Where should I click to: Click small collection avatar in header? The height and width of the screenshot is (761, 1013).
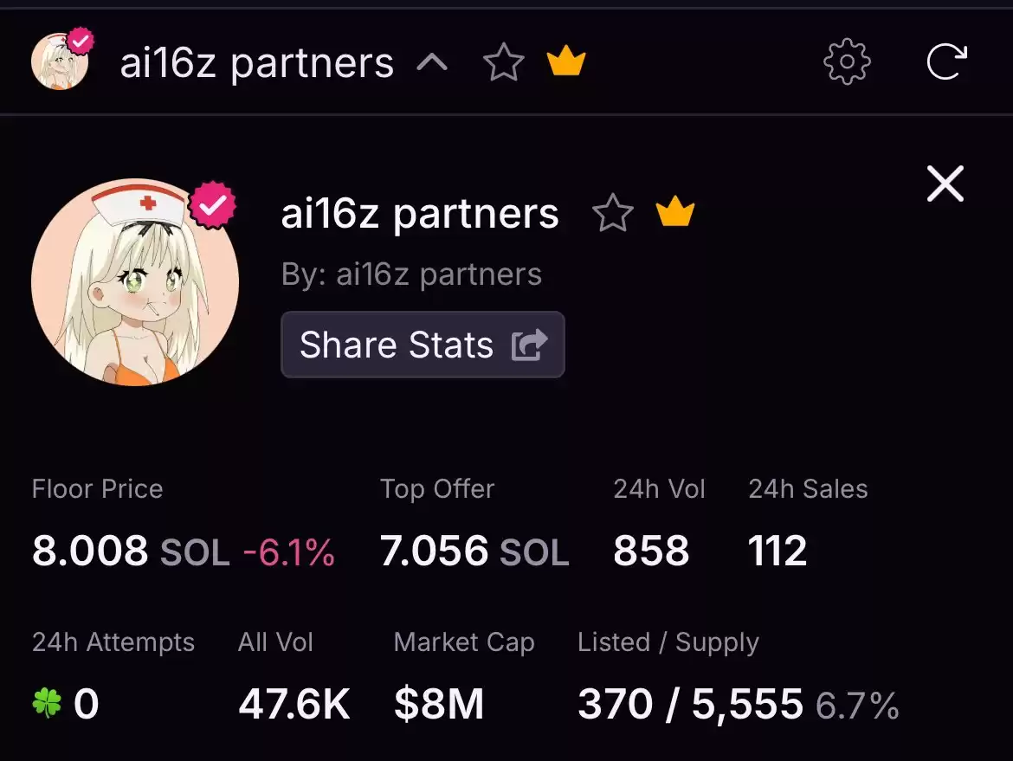tap(60, 62)
